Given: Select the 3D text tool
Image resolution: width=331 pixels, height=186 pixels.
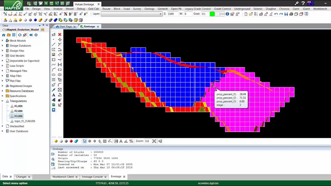Looking at the screenshot, I should pos(54,100).
